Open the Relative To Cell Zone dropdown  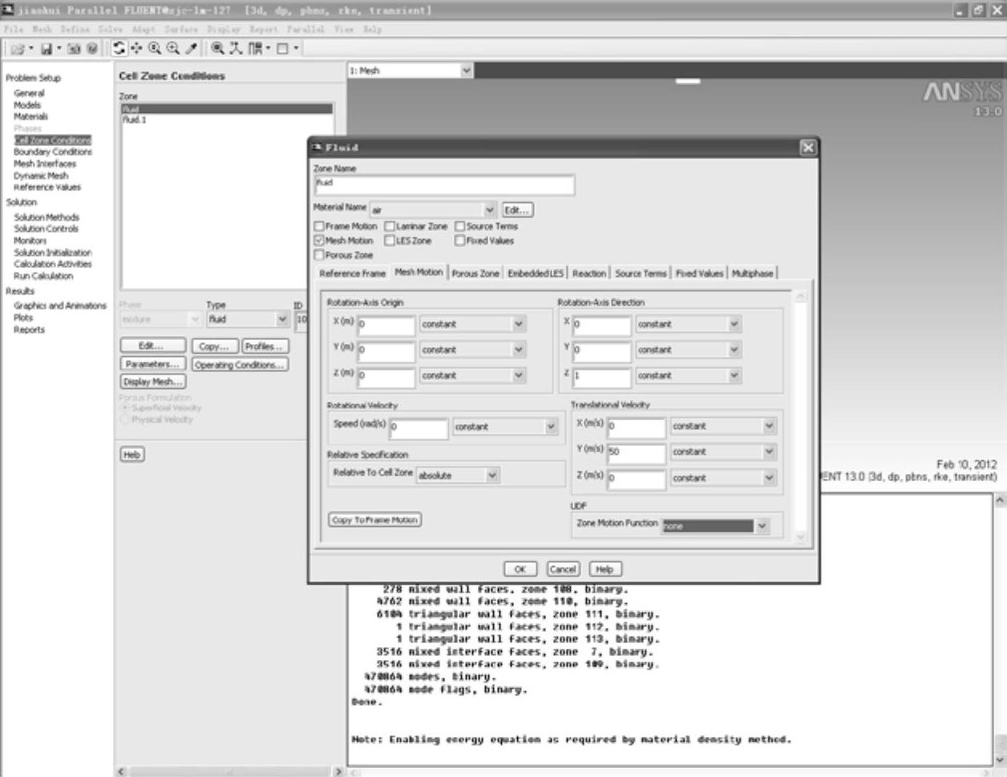click(492, 476)
